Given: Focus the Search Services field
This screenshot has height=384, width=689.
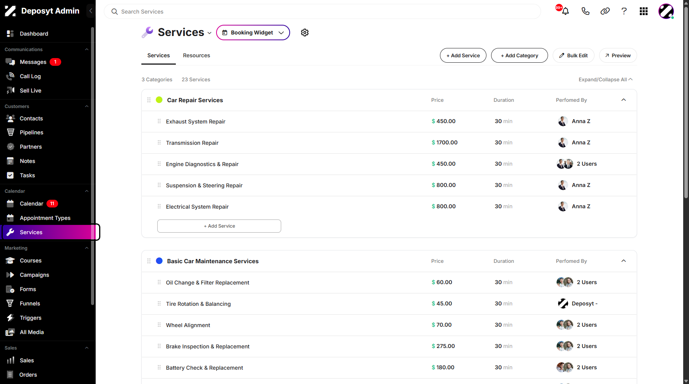Looking at the screenshot, I should pyautogui.click(x=322, y=12).
